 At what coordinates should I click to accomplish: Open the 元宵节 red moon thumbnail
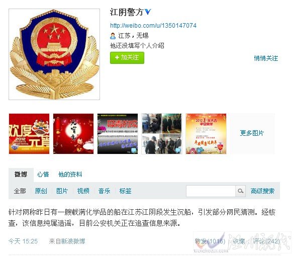pos(73,134)
